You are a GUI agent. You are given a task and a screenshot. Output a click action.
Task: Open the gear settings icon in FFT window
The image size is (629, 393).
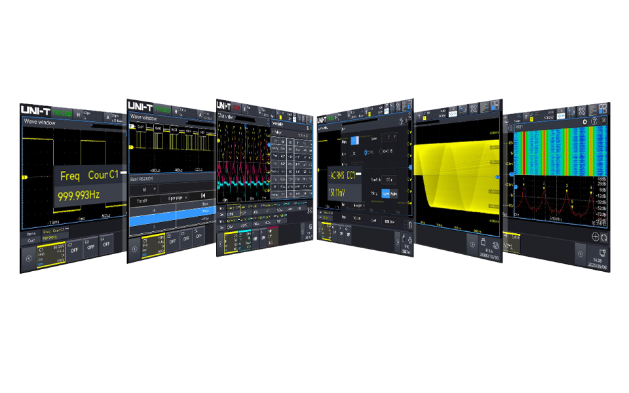pyautogui.click(x=584, y=122)
